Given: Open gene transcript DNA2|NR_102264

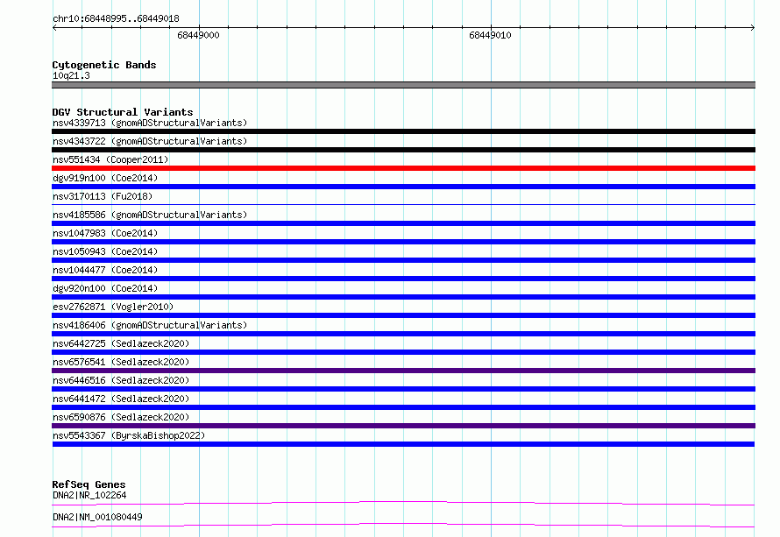Looking at the screenshot, I should [89, 495].
